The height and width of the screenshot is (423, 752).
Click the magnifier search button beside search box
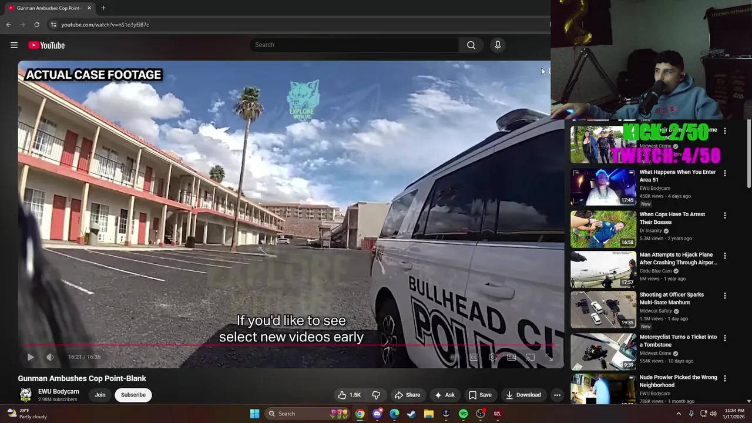471,45
